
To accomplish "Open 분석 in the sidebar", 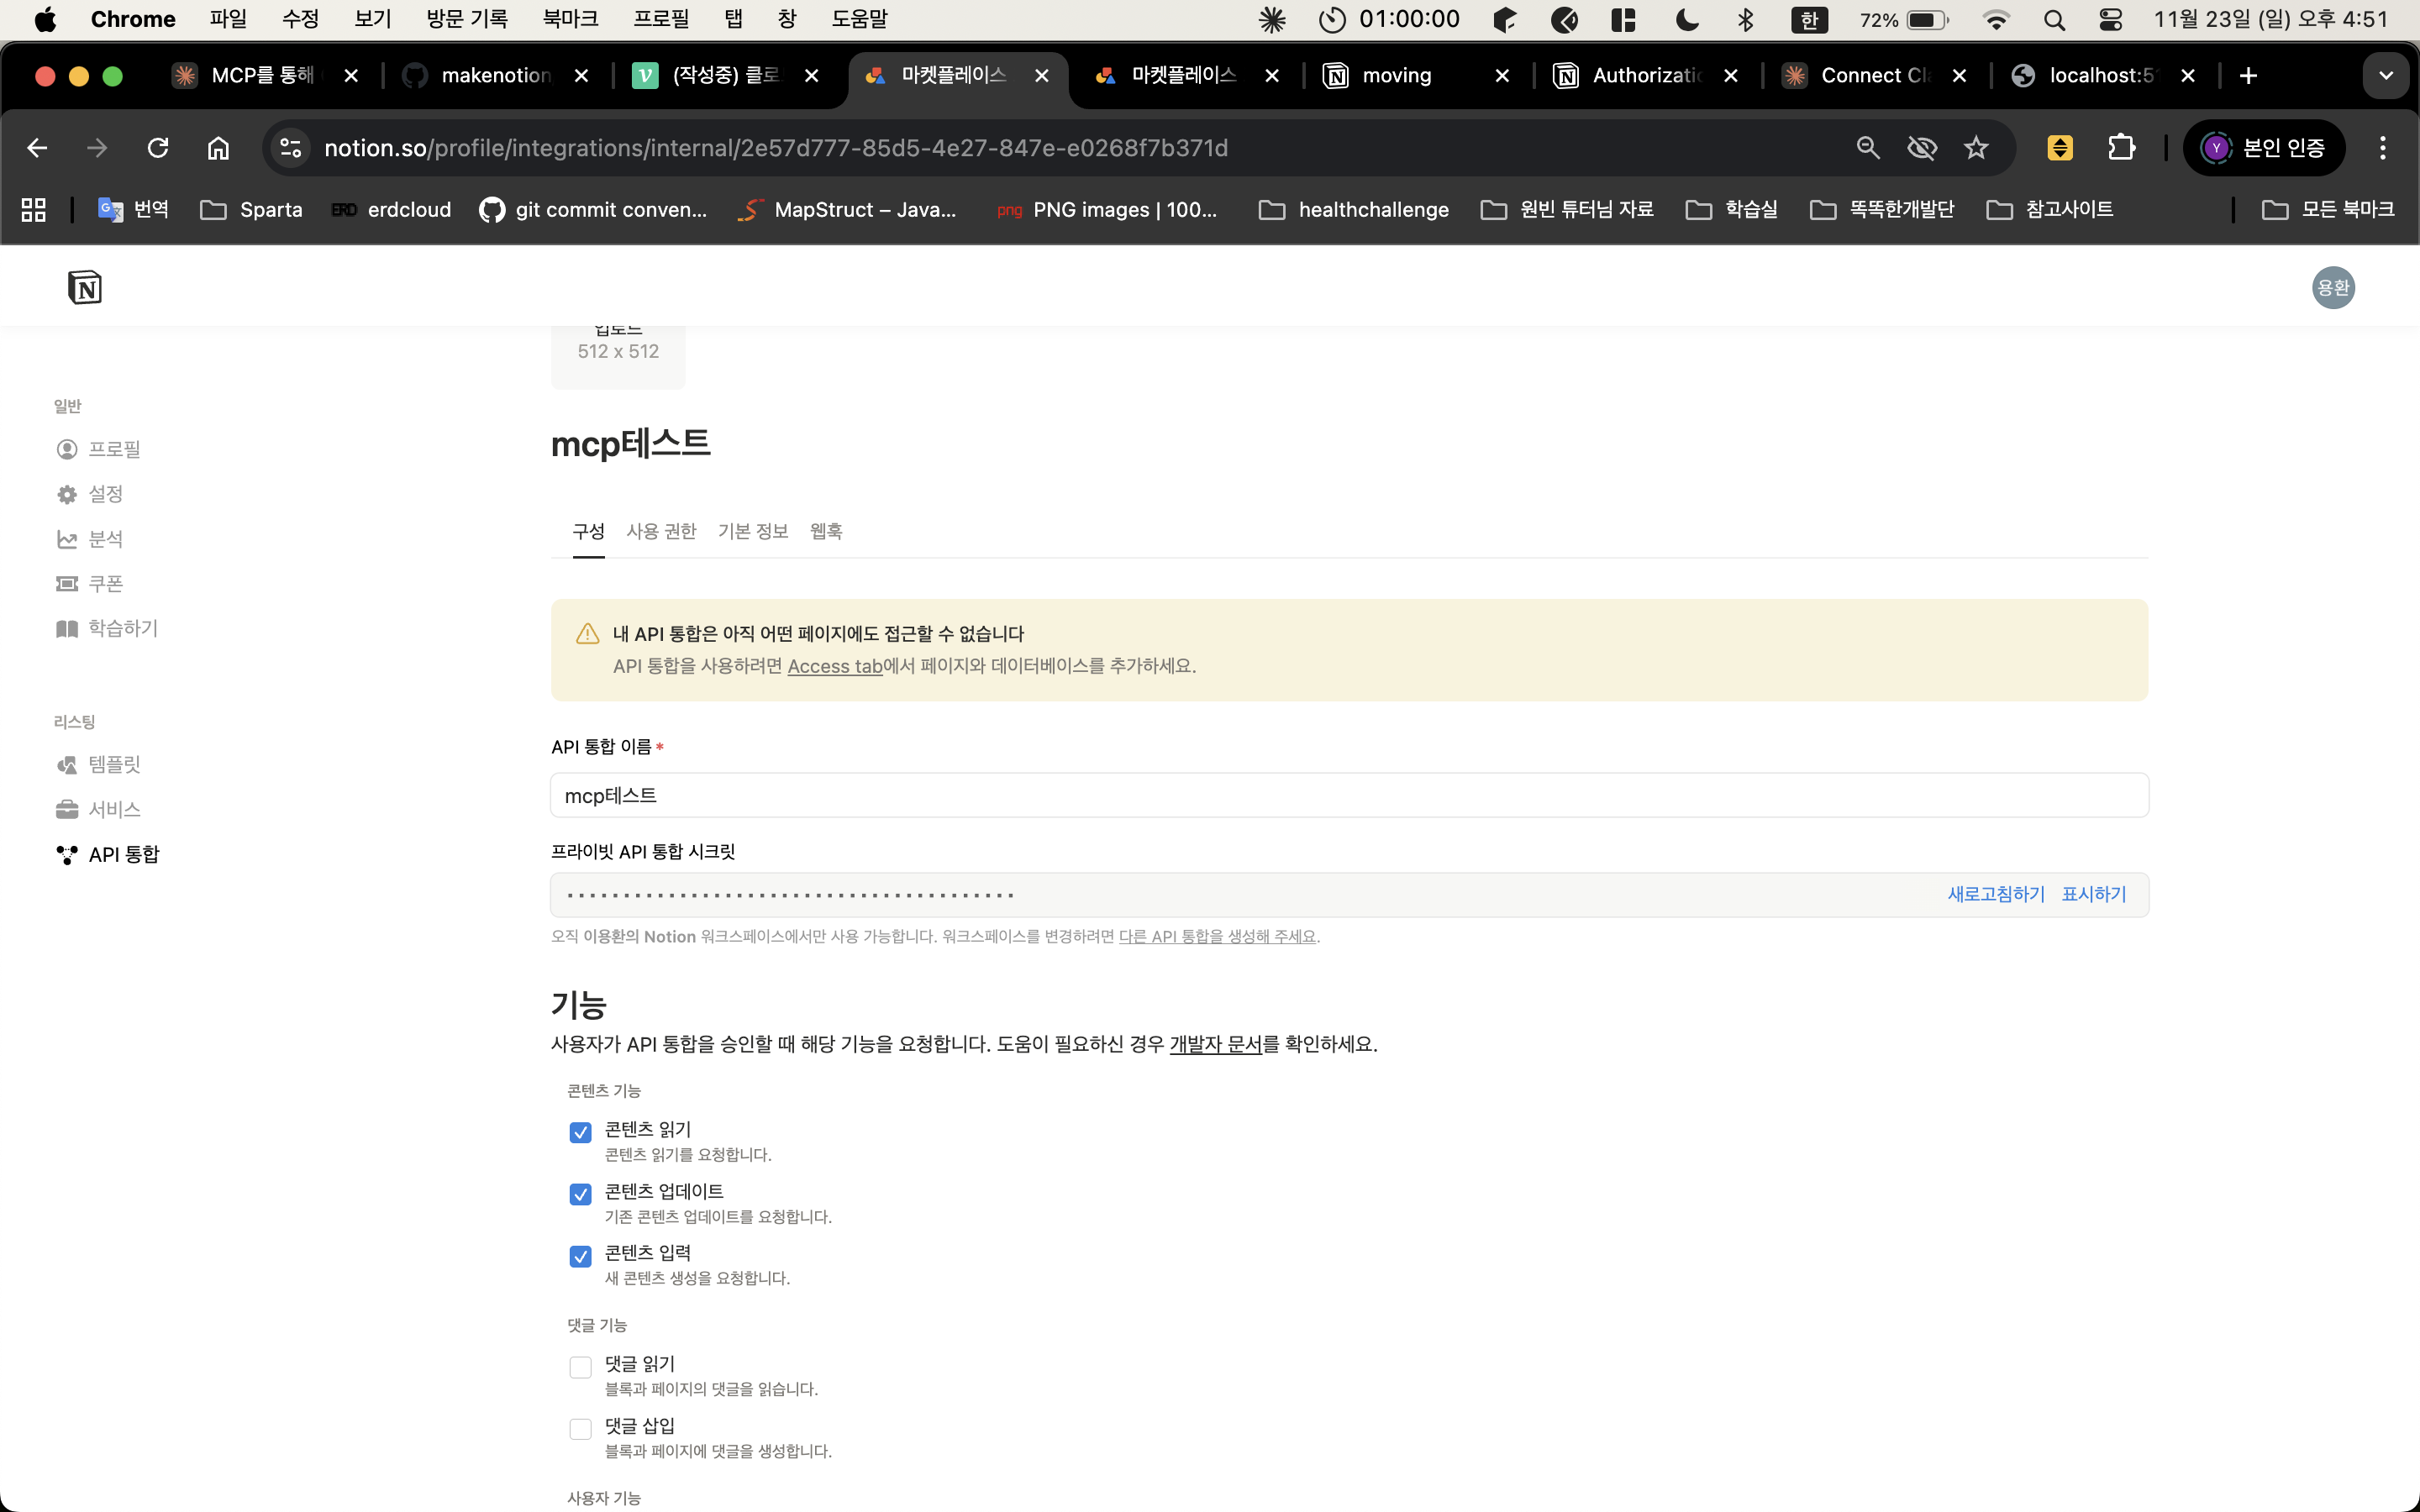I will tap(105, 539).
